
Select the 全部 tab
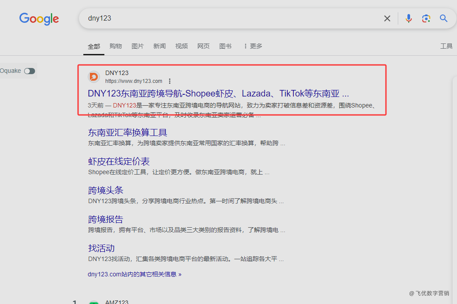click(x=94, y=46)
